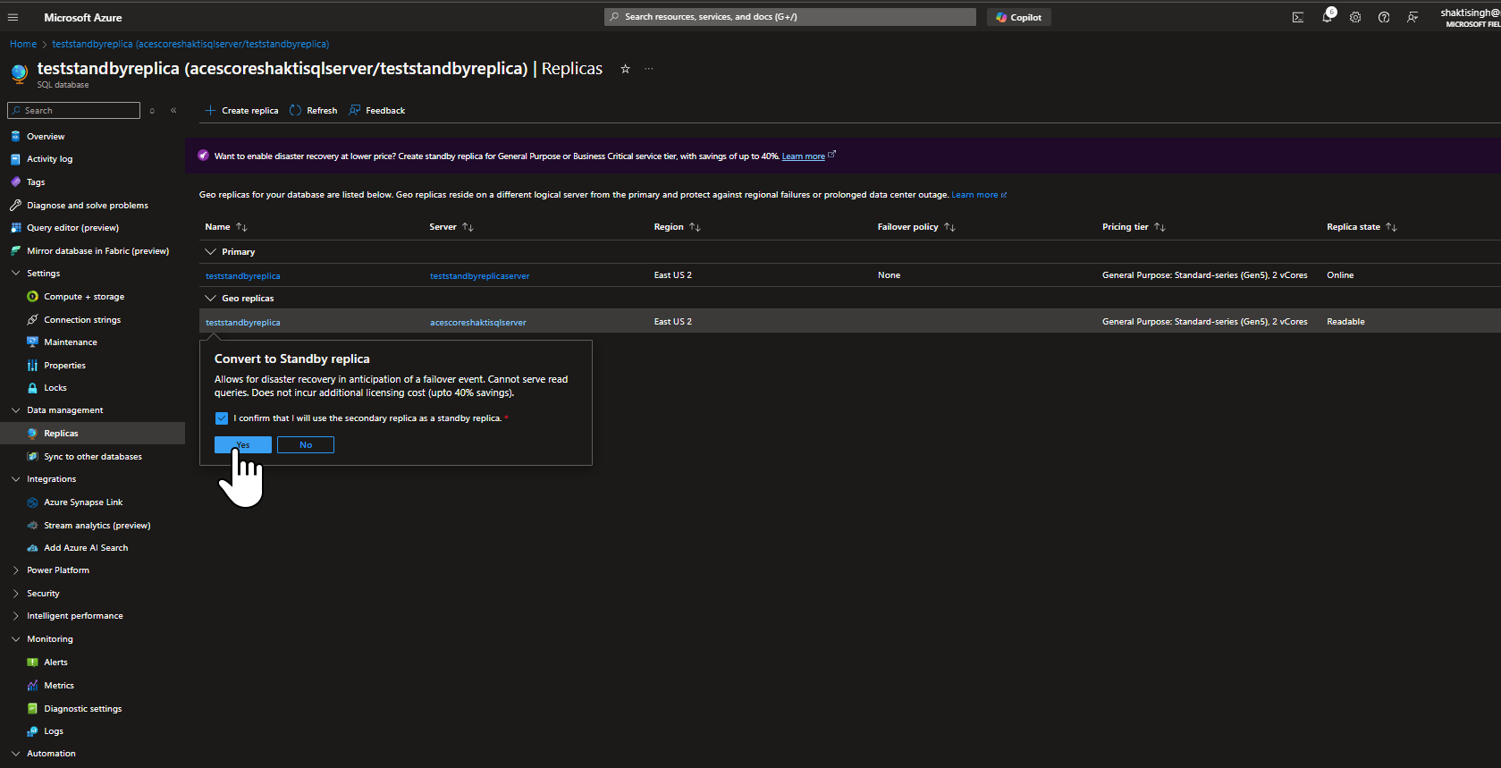This screenshot has height=768, width=1501.
Task: Open Sync to other databases
Action: click(x=93, y=457)
